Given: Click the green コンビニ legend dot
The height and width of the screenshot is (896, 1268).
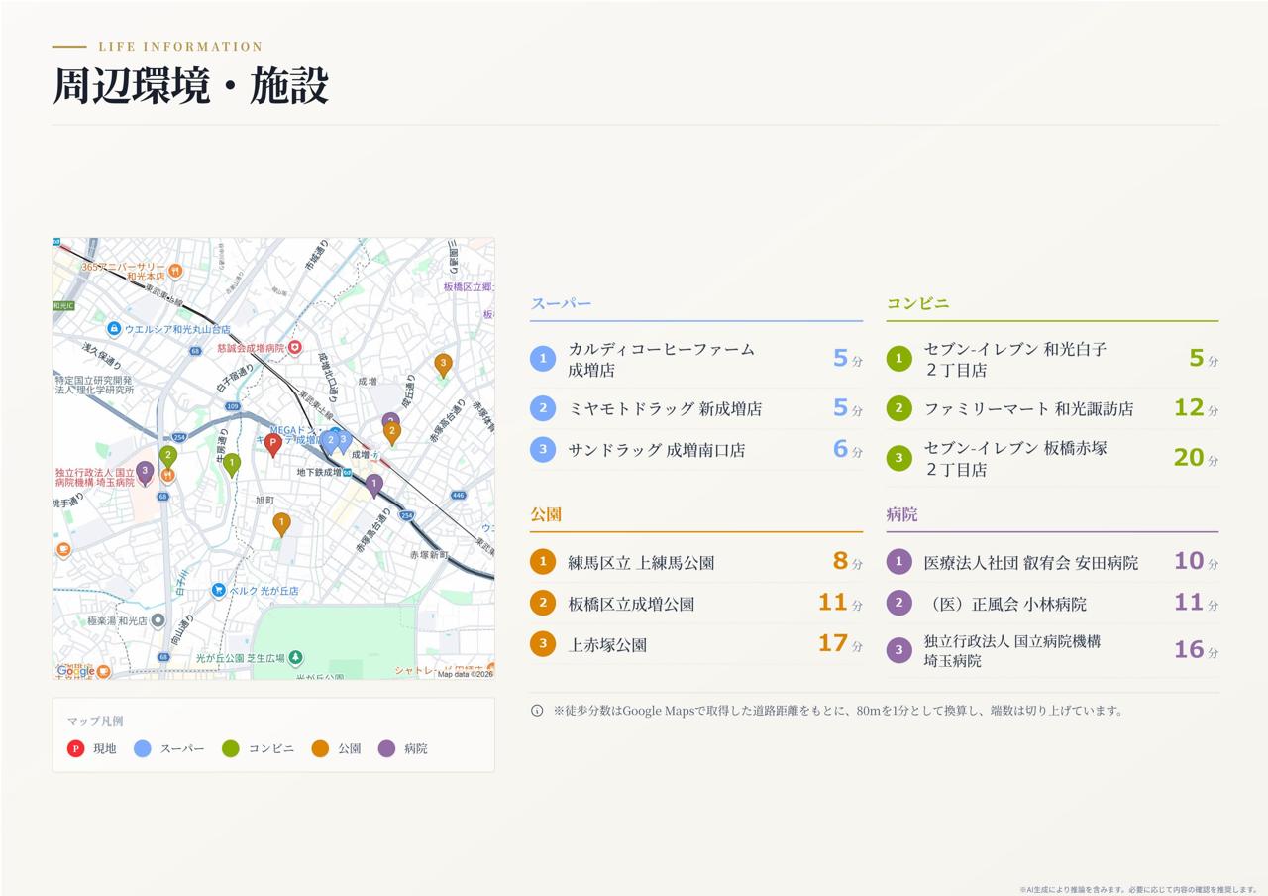Looking at the screenshot, I should click(231, 748).
